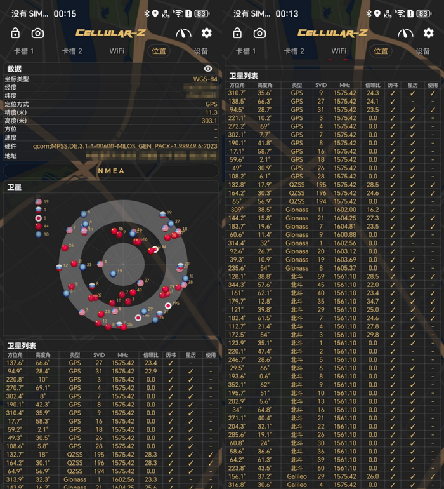This screenshot has height=489, width=444.
Task: Tap the Japan flag legend icon labeled 5
Action: 38,218
